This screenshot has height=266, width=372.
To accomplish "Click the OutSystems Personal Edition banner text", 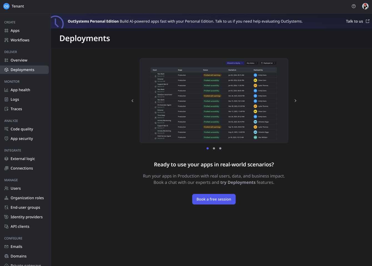I will 93,21.
